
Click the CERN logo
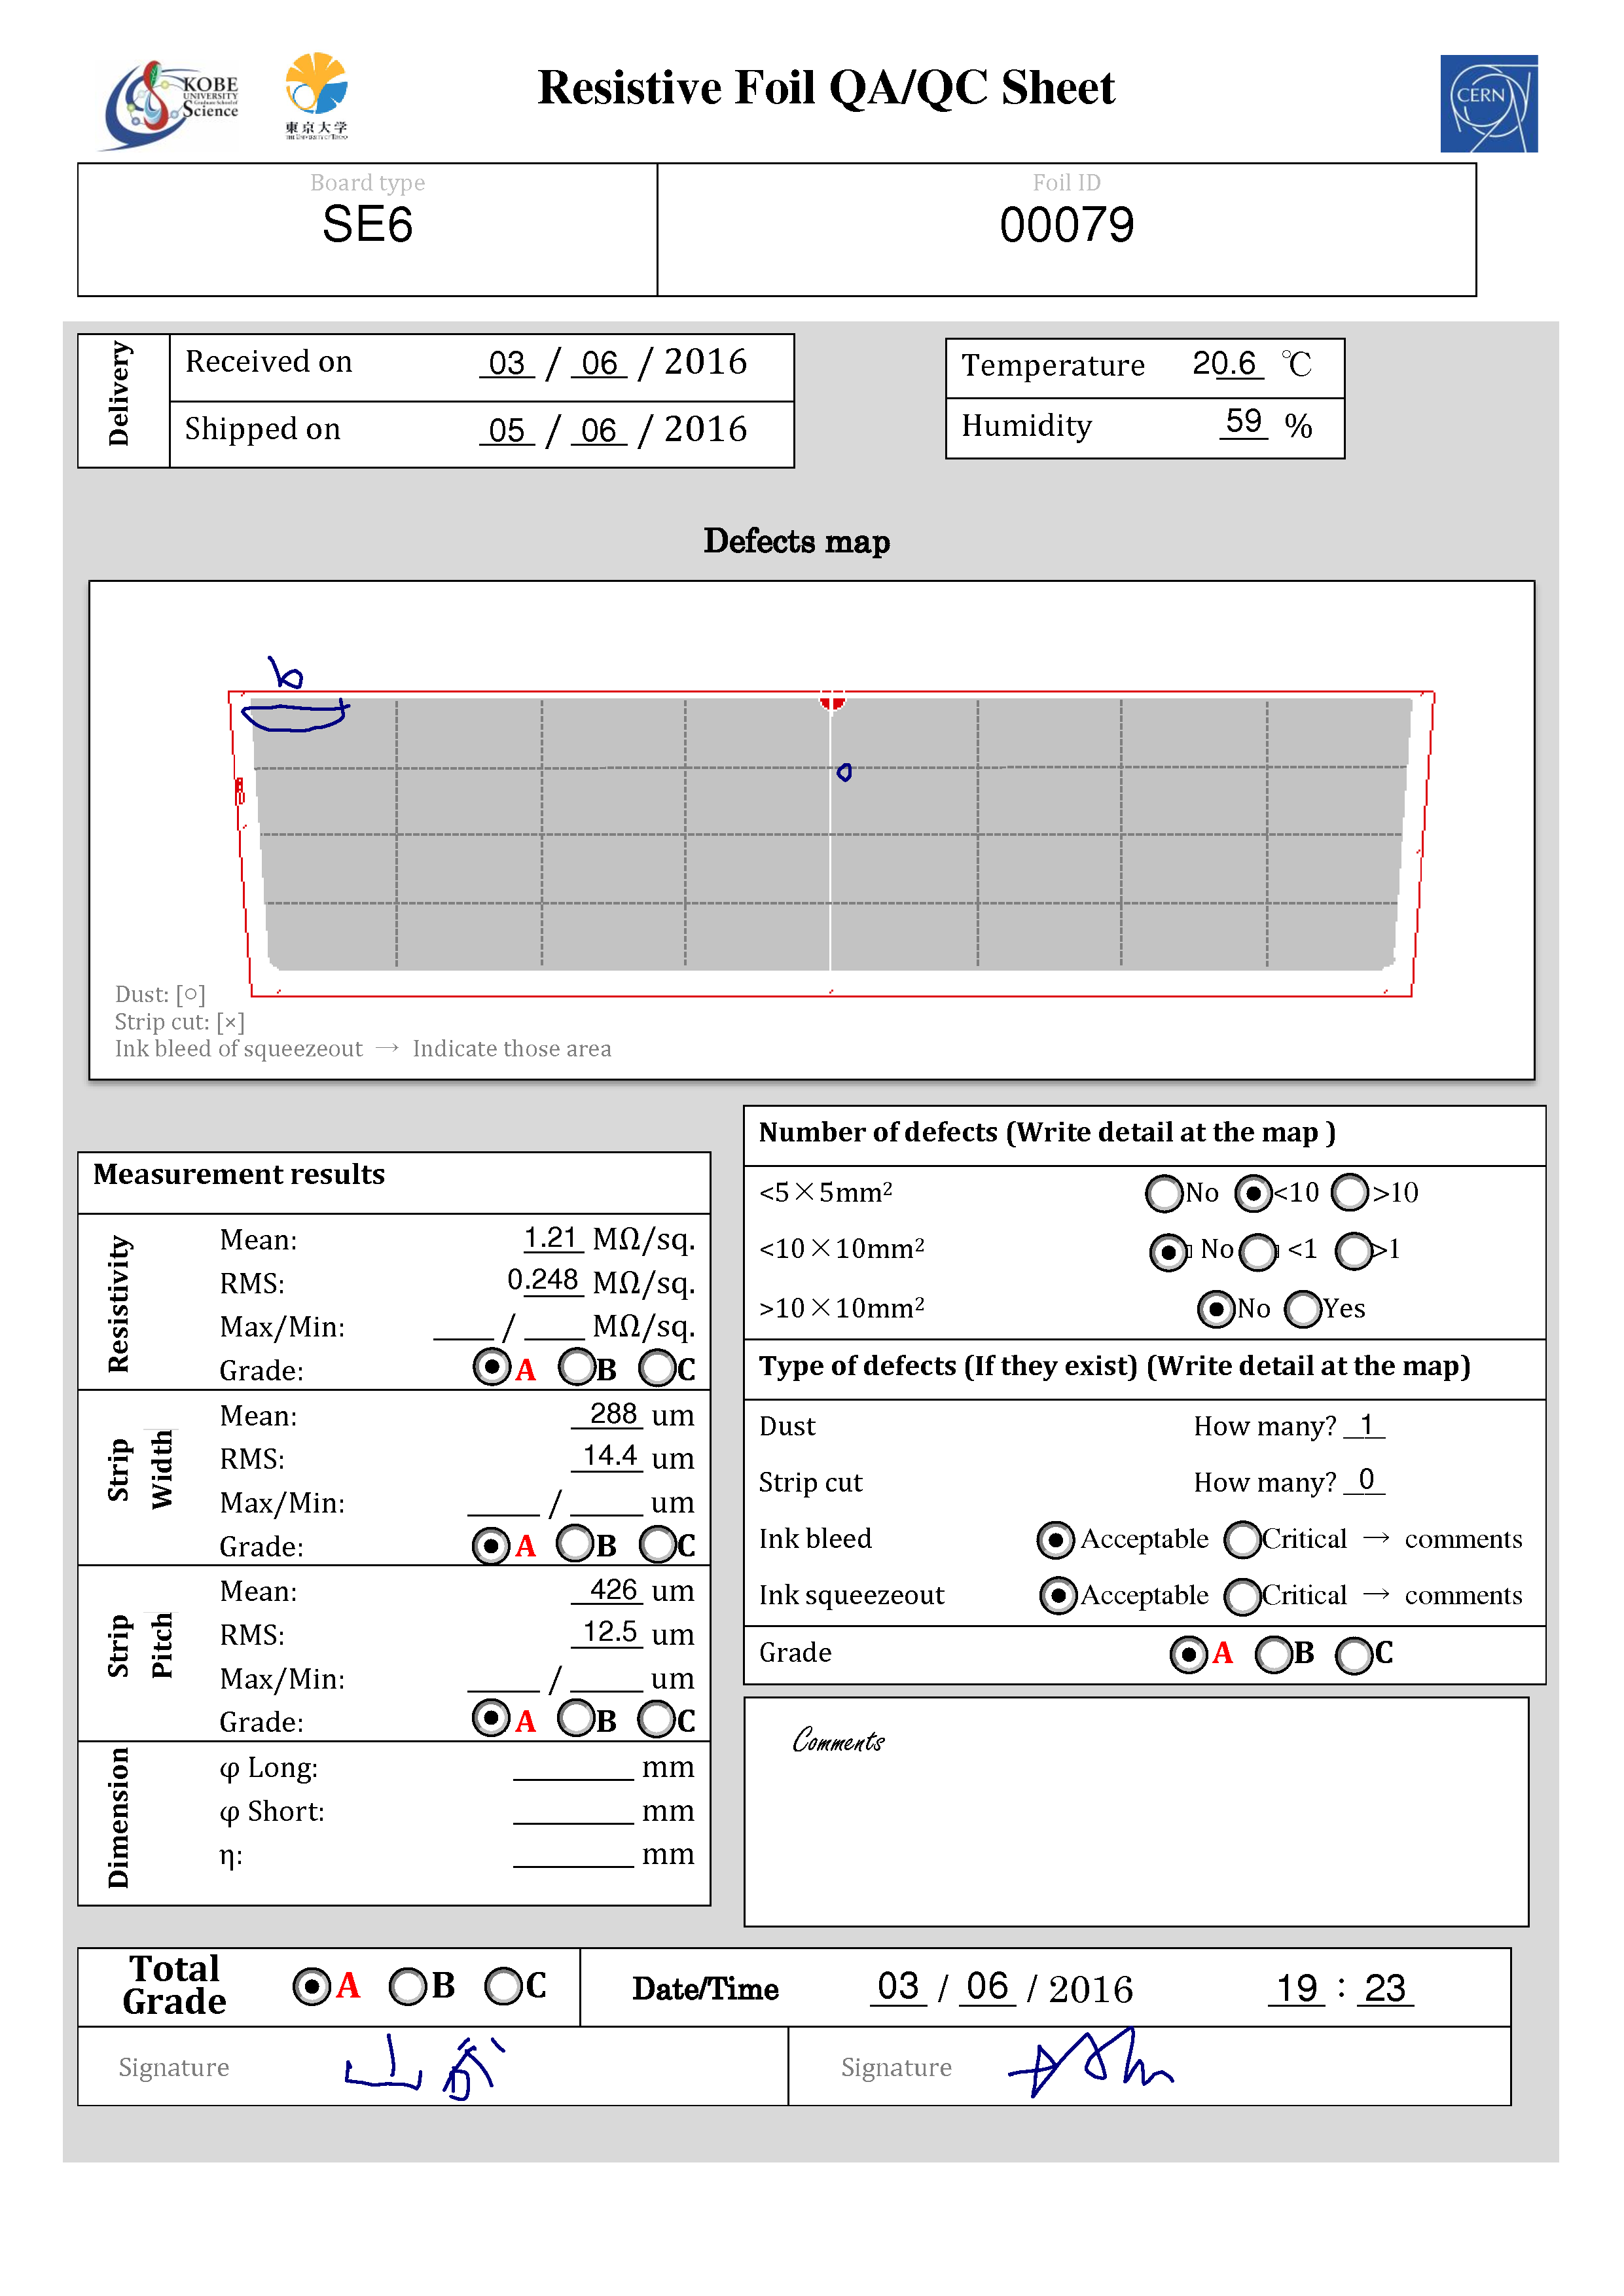(x=1488, y=103)
